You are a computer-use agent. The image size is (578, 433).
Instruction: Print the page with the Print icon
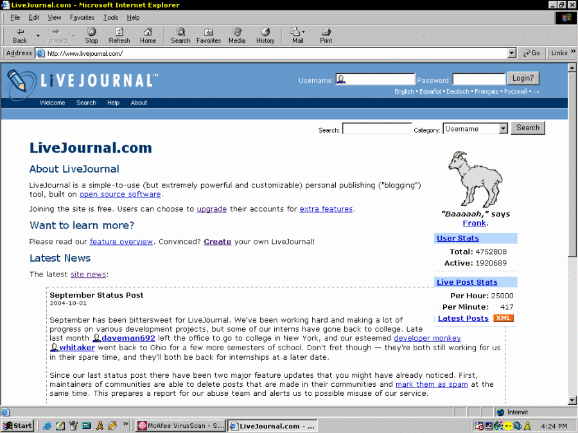coord(326,36)
